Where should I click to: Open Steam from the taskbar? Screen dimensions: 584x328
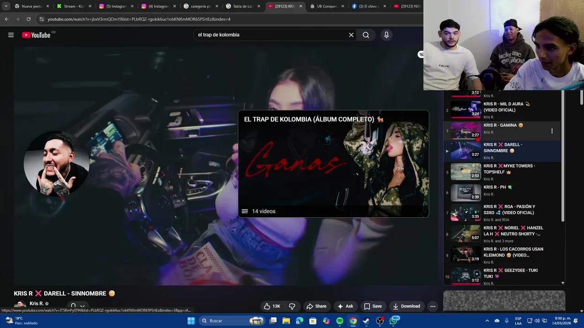[366, 321]
